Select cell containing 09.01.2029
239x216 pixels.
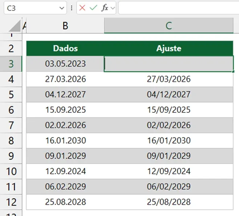(65, 156)
